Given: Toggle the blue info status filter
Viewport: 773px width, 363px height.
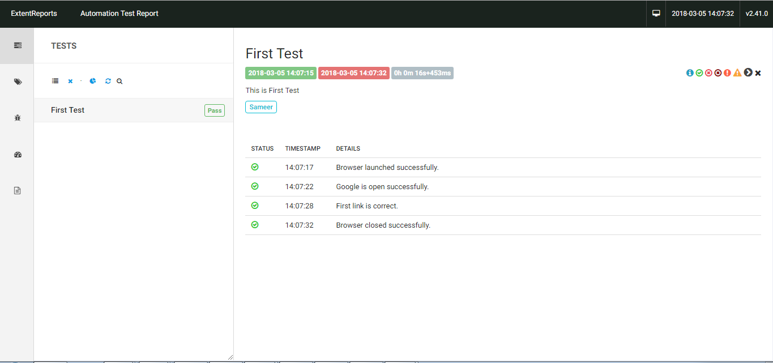Looking at the screenshot, I should point(689,72).
